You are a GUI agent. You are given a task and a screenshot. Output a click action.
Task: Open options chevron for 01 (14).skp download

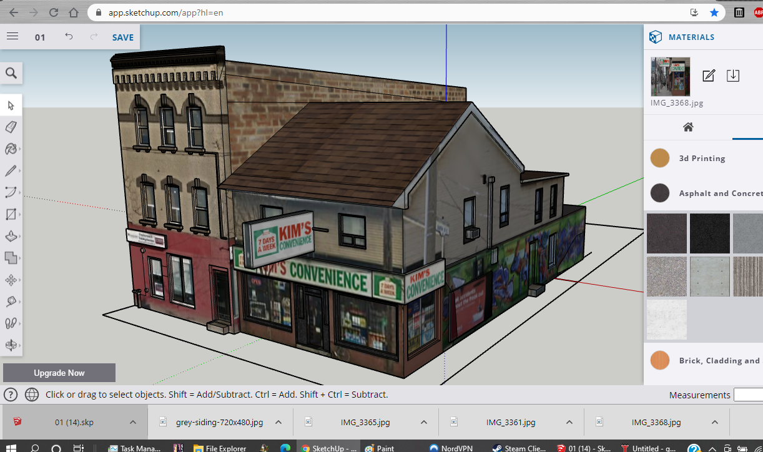coord(133,422)
